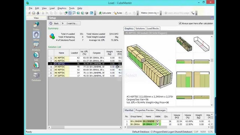Expand the 'I want to...' dropdown button
The image size is (240, 135).
tap(71, 23)
